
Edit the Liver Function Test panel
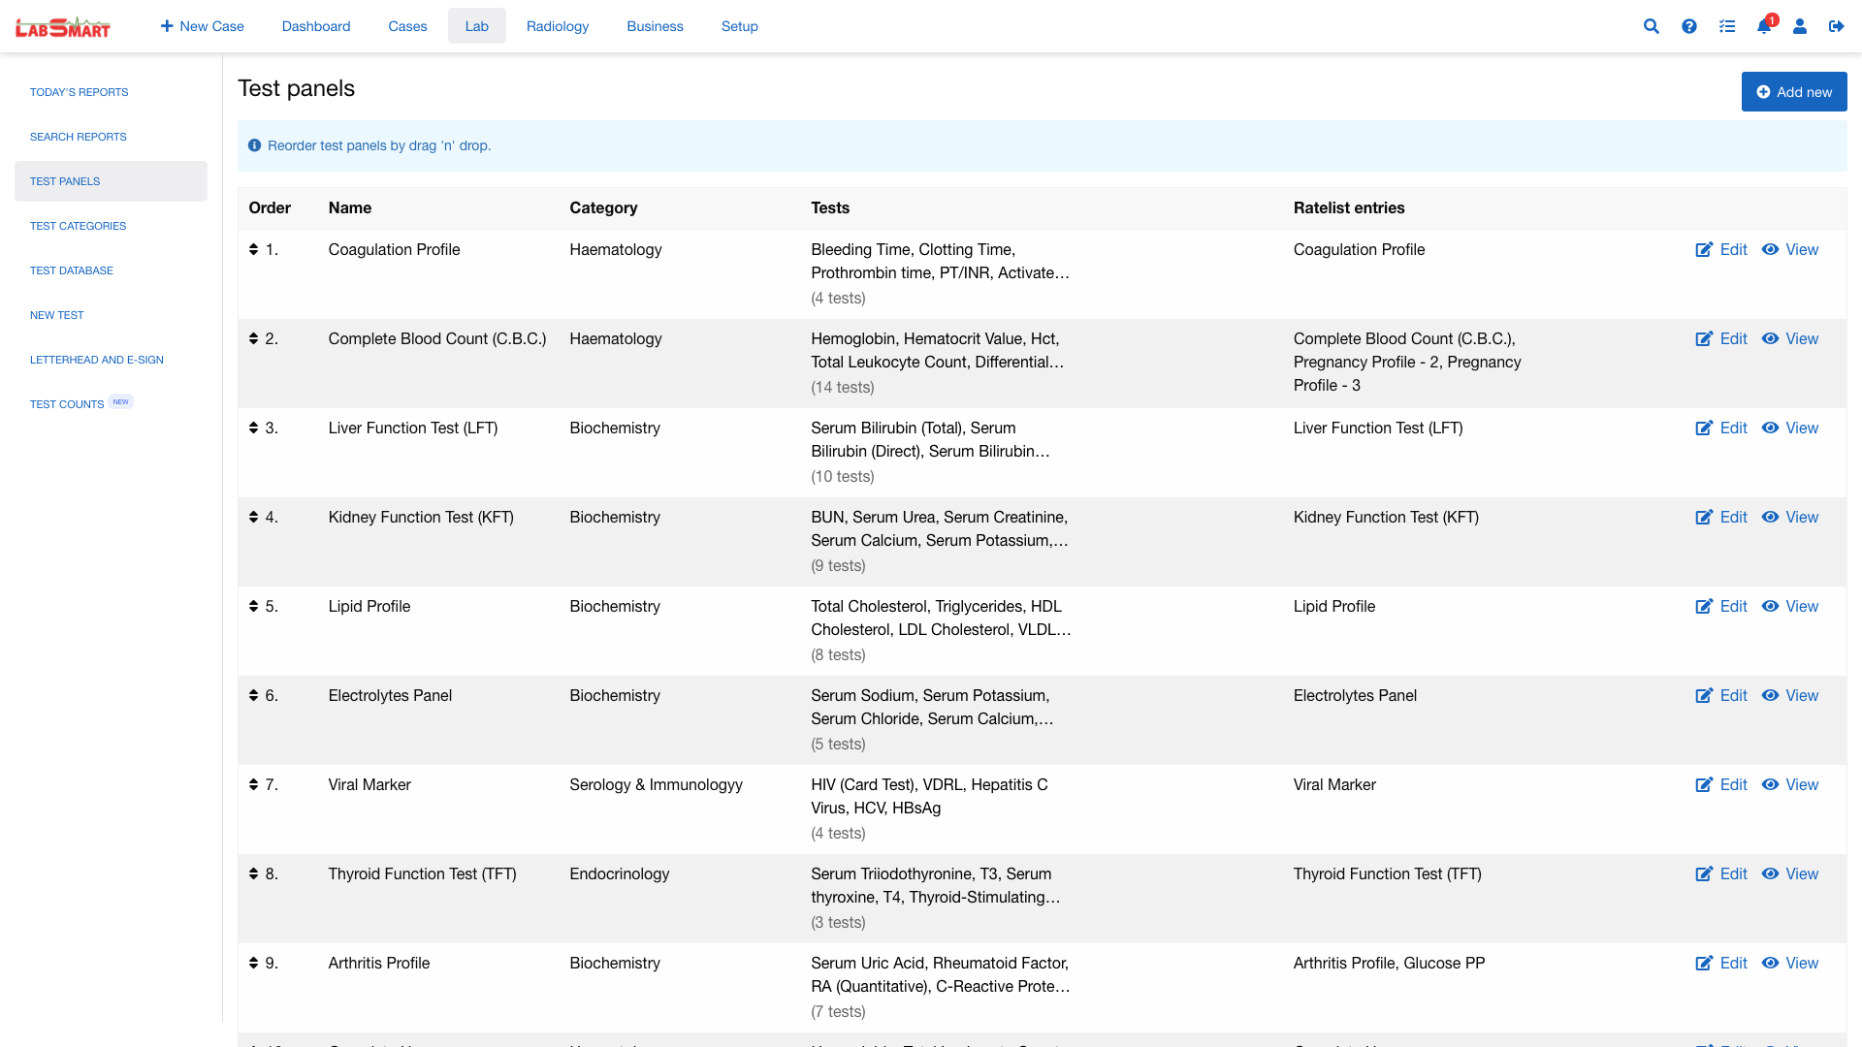click(x=1721, y=428)
